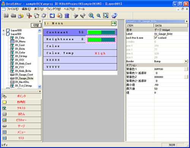The image size is (190, 148).
Task: Click the green arrow icon in the Menu title bar
Action: coord(114,23)
